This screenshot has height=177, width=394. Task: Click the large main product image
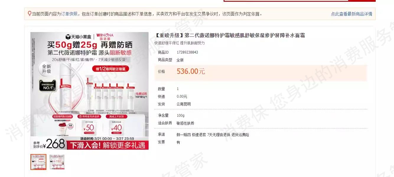[89, 91]
